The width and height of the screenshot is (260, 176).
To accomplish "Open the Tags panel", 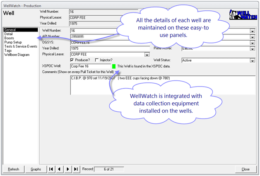I will click(x=8, y=51).
